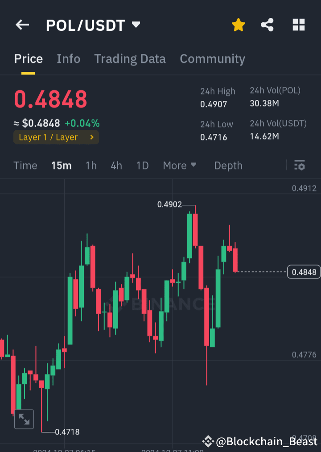Image resolution: width=321 pixels, height=452 pixels.
Task: Open the markets grid icon
Action: [298, 25]
